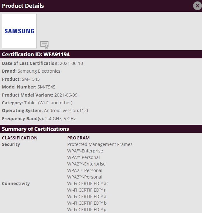Open the certificate document icon

pyautogui.click(x=44, y=45)
